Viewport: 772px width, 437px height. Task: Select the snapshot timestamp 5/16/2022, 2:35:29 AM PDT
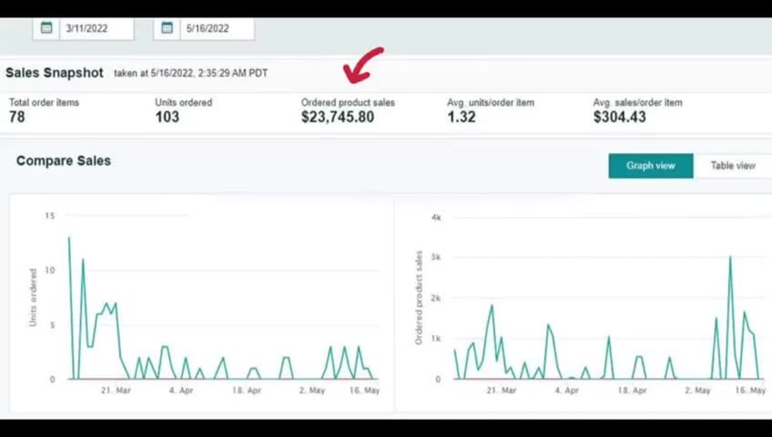[209, 73]
